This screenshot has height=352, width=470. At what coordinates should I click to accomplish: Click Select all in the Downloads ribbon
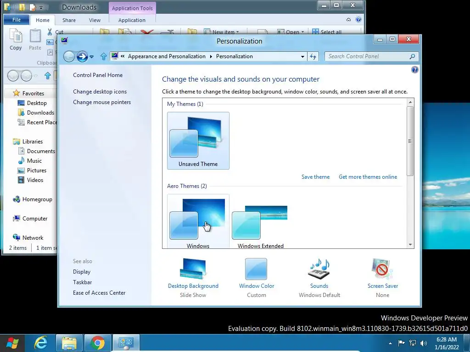(327, 32)
